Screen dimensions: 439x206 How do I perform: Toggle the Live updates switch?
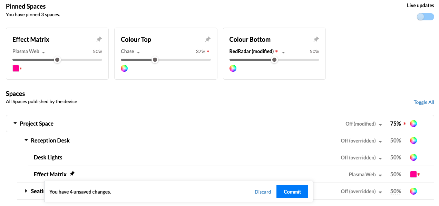pyautogui.click(x=425, y=17)
